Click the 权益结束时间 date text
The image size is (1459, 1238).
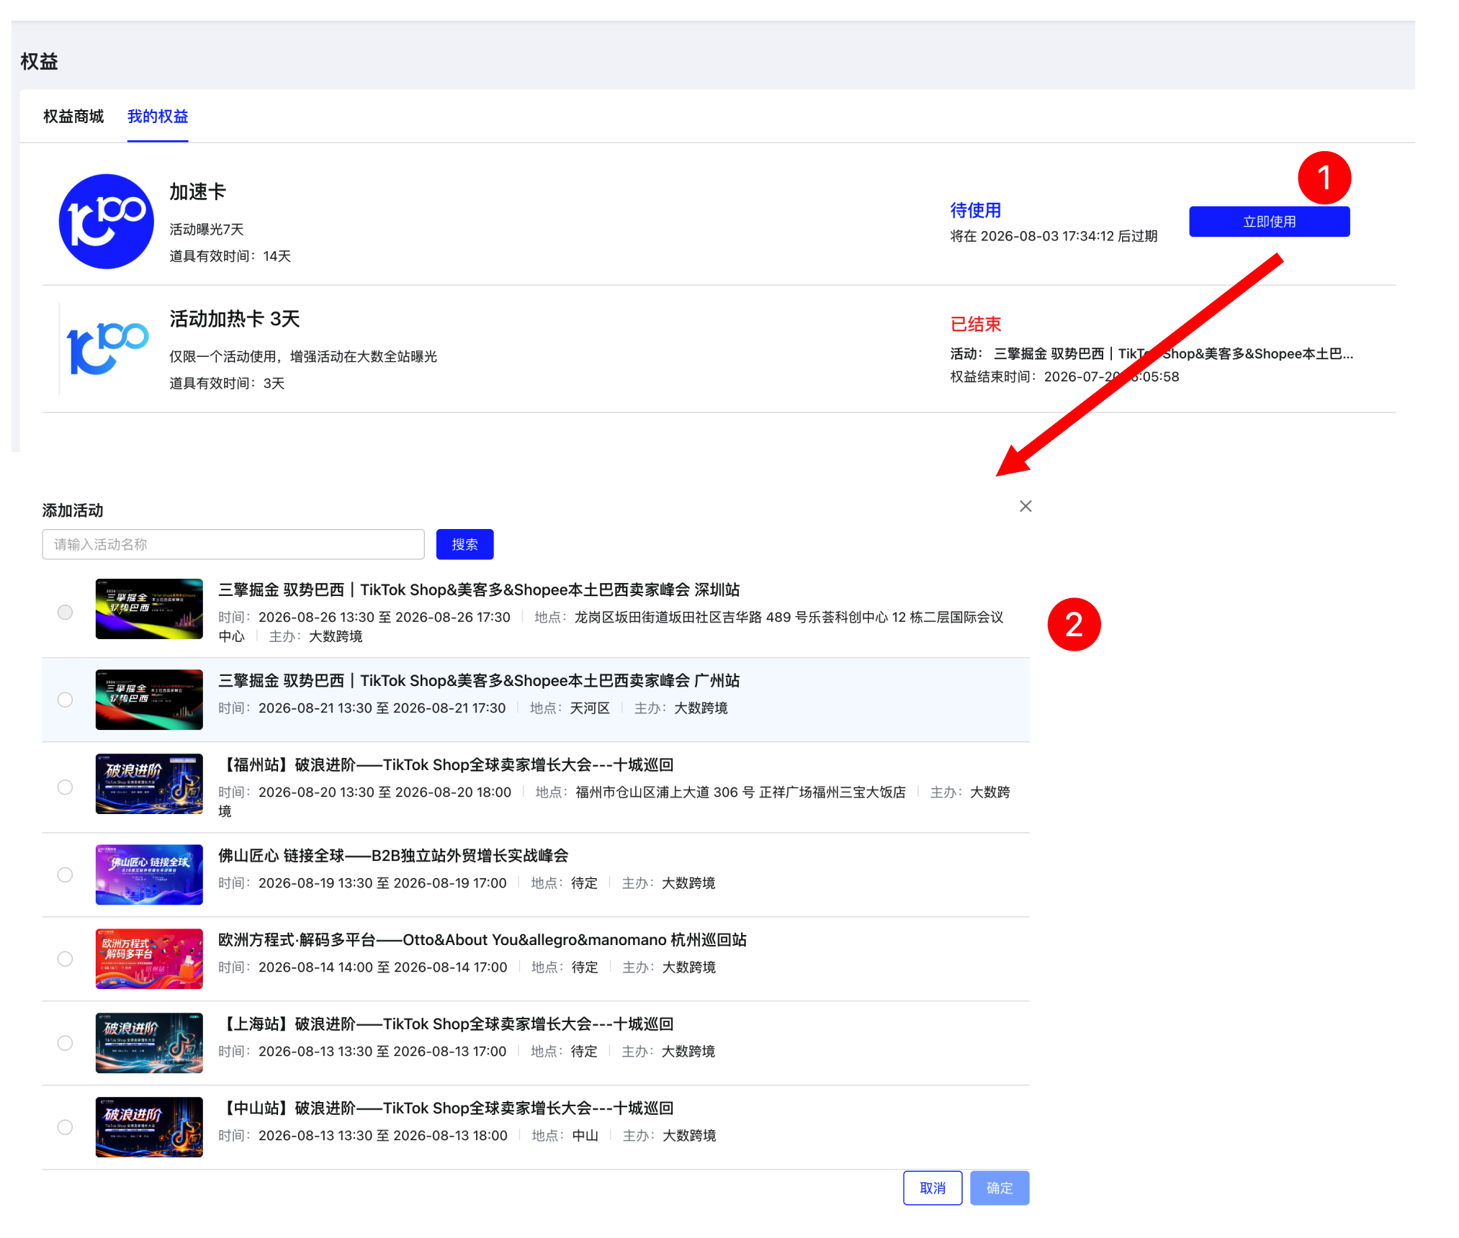[x=1064, y=376]
